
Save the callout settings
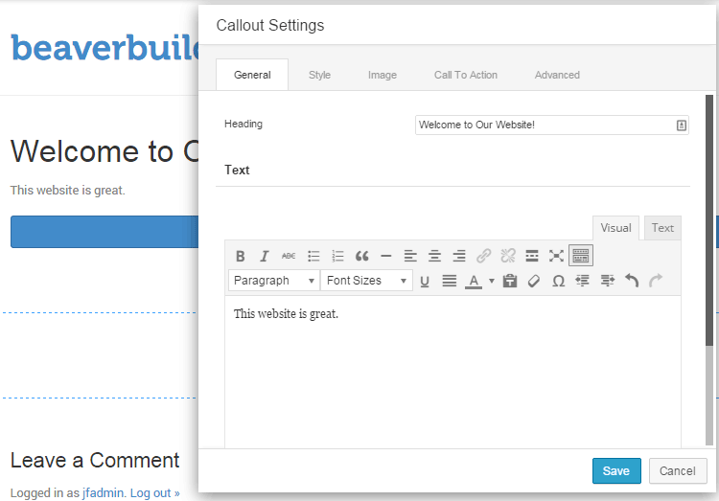click(x=616, y=470)
